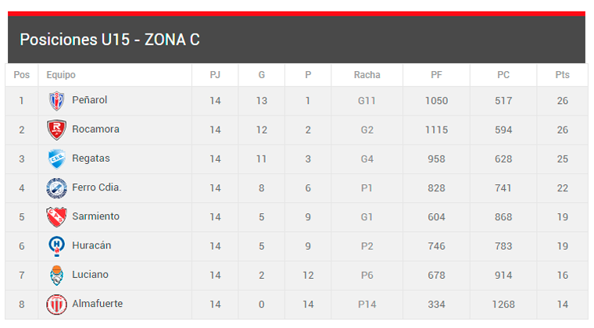594x328 pixels.
Task: Sort table by PF column header
Action: coord(436,75)
